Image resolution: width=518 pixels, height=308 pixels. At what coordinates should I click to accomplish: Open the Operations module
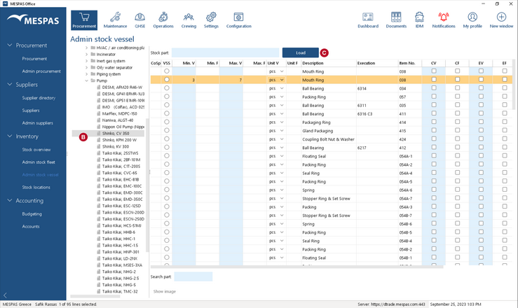click(x=163, y=20)
